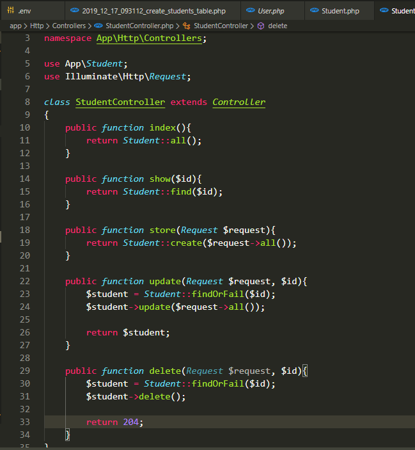
Task: Click the PHP icon on the User.php tab
Action: point(250,10)
